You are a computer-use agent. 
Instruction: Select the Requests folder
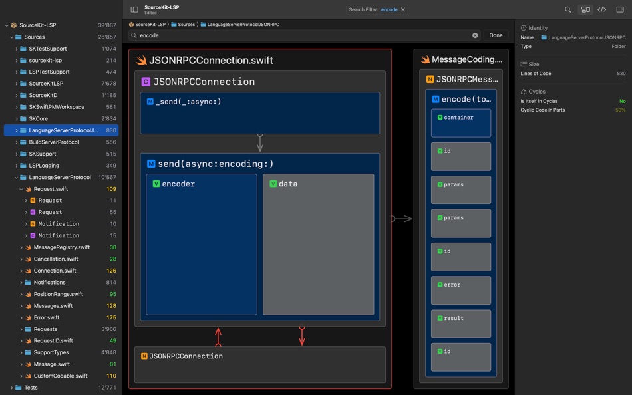61,329
